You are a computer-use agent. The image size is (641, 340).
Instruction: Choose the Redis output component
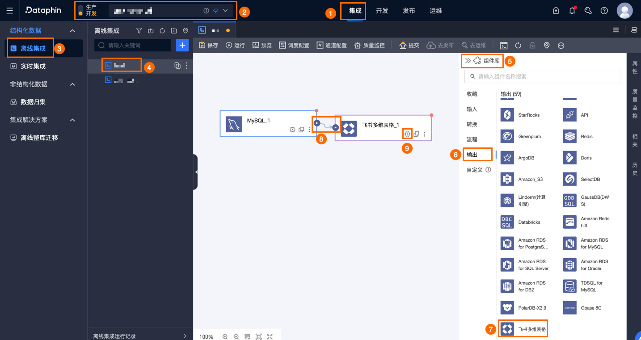point(578,136)
